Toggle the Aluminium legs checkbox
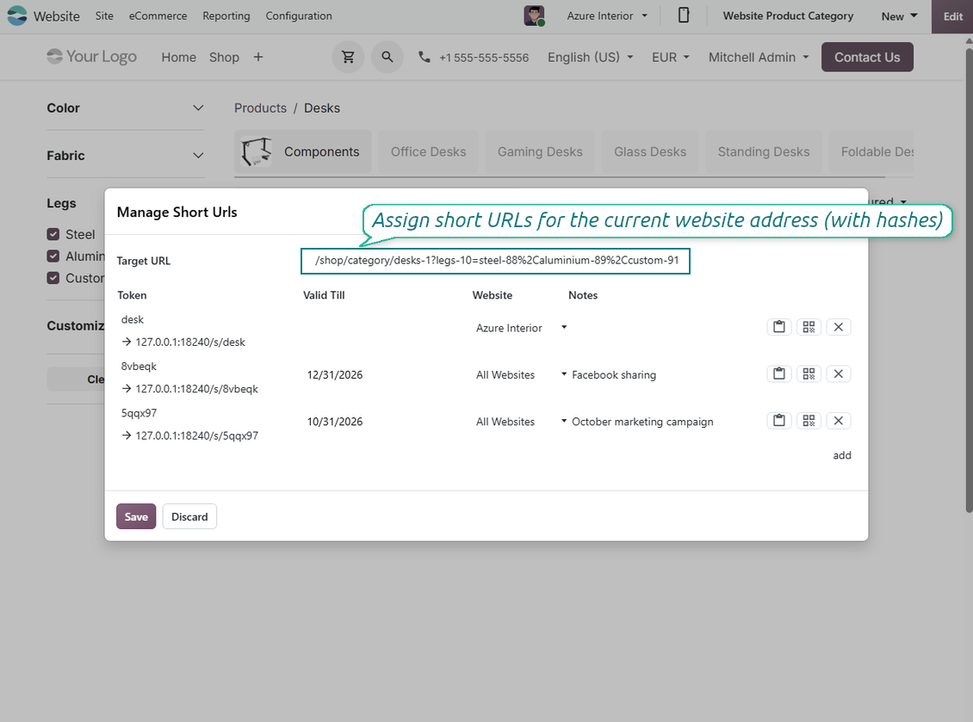973x722 pixels. [x=53, y=256]
